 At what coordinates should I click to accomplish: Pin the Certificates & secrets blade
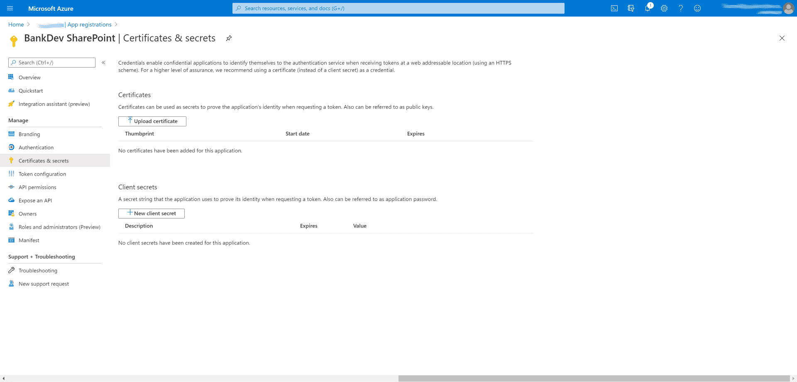229,38
